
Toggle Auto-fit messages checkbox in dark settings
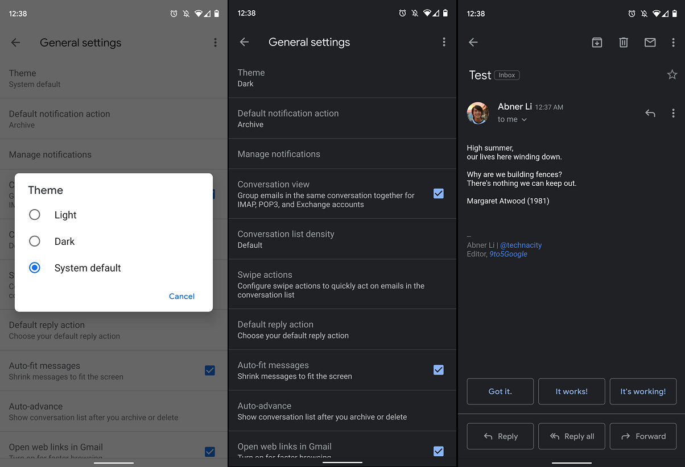[439, 370]
